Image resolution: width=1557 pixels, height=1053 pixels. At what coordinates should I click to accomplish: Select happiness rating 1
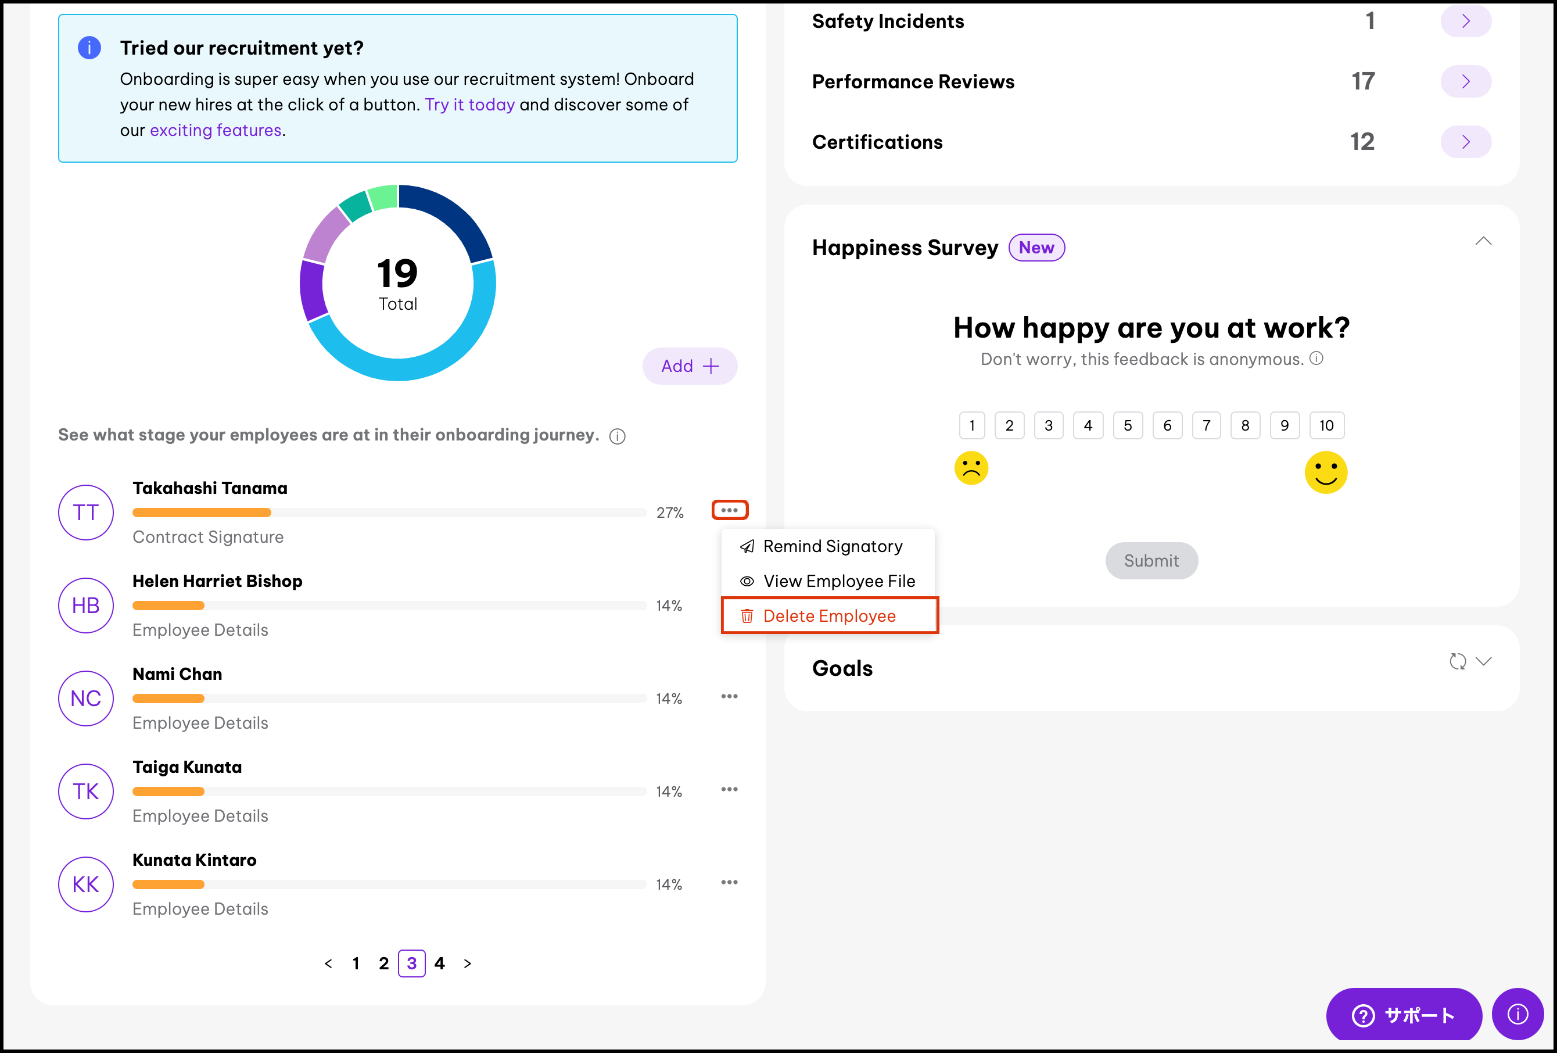(x=971, y=425)
